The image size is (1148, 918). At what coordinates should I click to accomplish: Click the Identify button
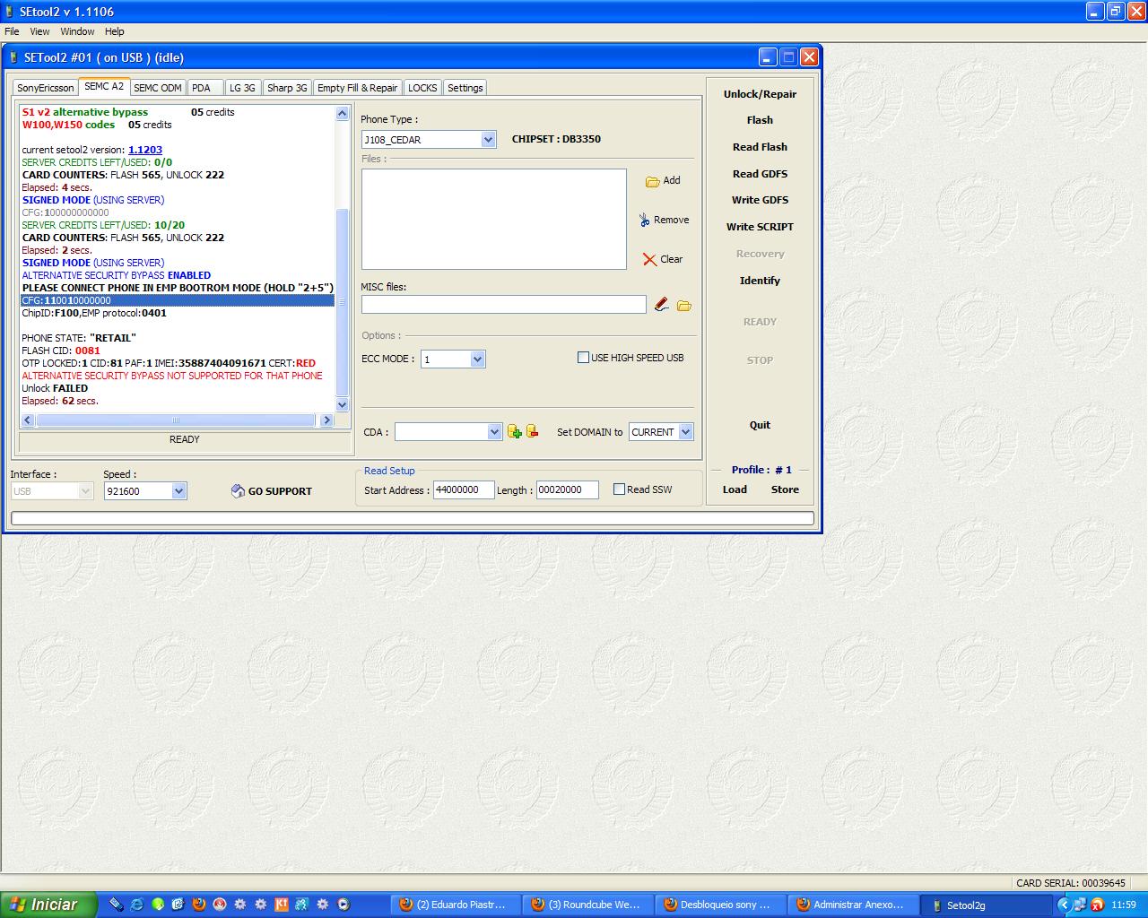click(x=760, y=281)
